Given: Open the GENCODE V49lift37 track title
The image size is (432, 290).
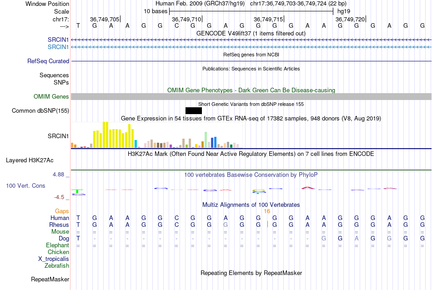Looking at the screenshot, I should tap(251, 34).
